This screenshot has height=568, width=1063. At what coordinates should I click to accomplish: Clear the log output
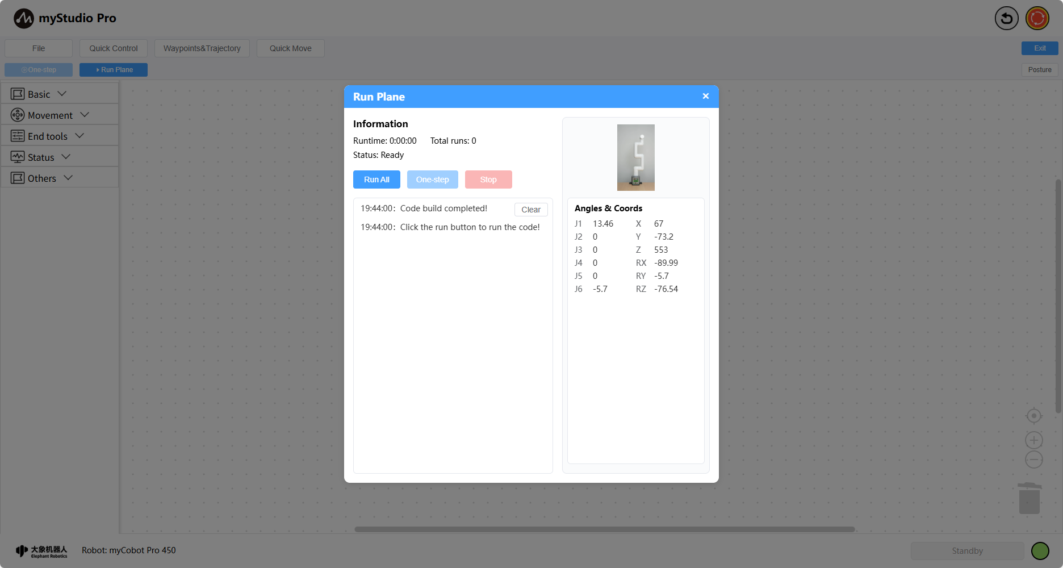tap(531, 210)
